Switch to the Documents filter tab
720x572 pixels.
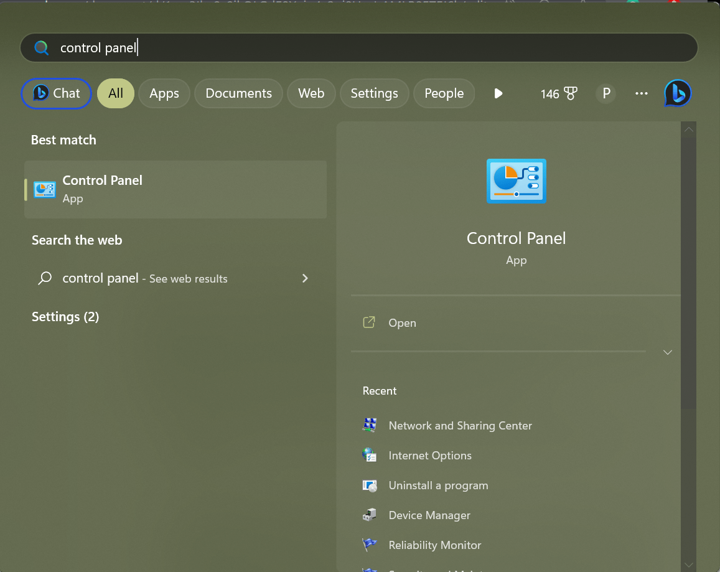point(239,94)
